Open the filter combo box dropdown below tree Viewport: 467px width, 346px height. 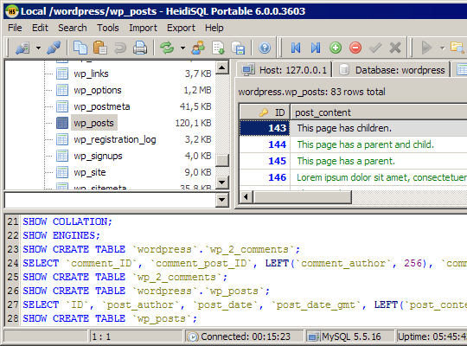pyautogui.click(x=222, y=200)
